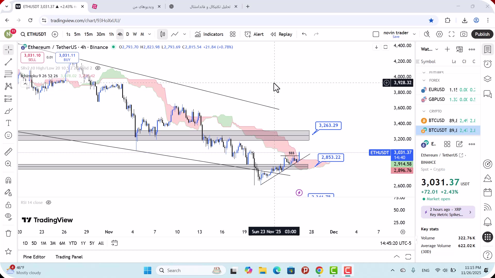Activate the zoom in tool
Screen dimensions: 495x278
8,164
